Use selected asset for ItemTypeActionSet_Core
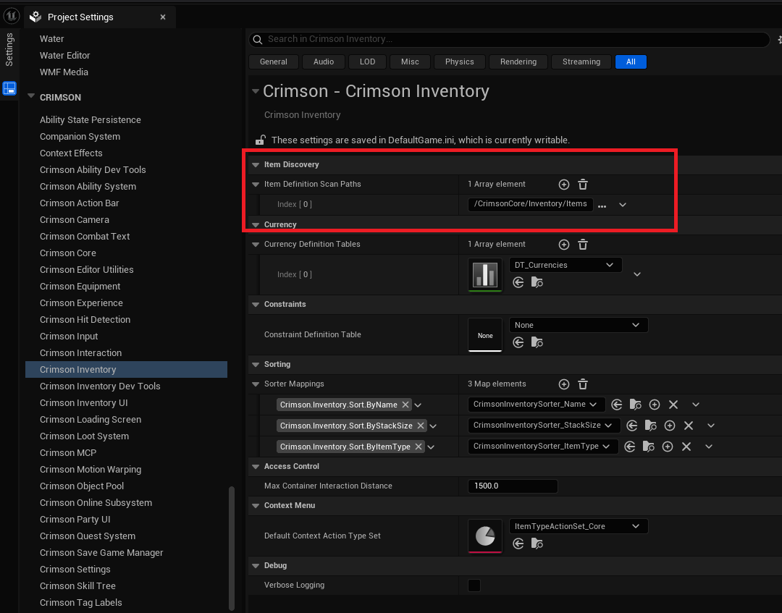Screen dimensions: 782x613 pyautogui.click(x=518, y=544)
